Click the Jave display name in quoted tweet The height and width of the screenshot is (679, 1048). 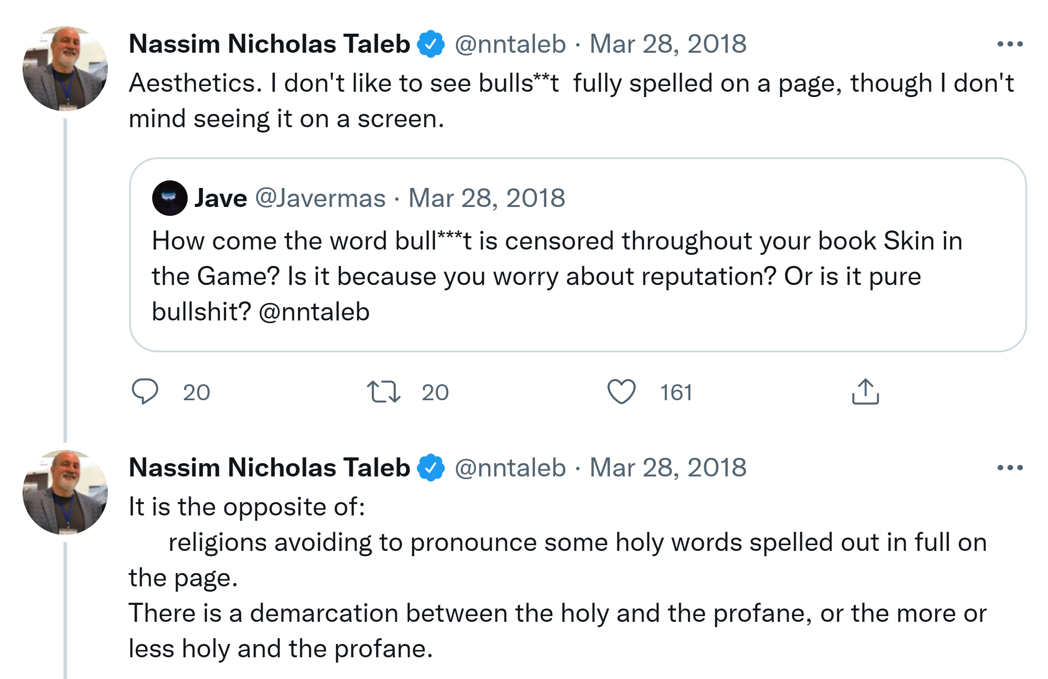click(221, 198)
